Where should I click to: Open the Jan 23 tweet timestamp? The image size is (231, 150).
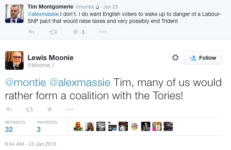(110, 7)
